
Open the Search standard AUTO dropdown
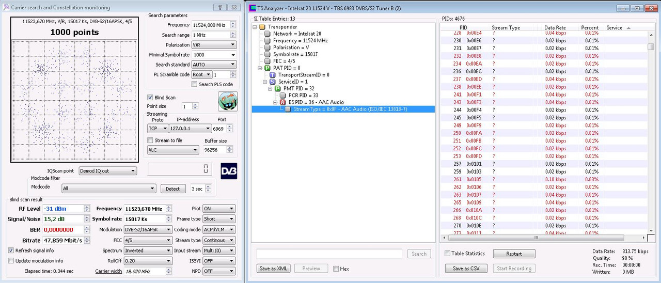pyautogui.click(x=214, y=65)
